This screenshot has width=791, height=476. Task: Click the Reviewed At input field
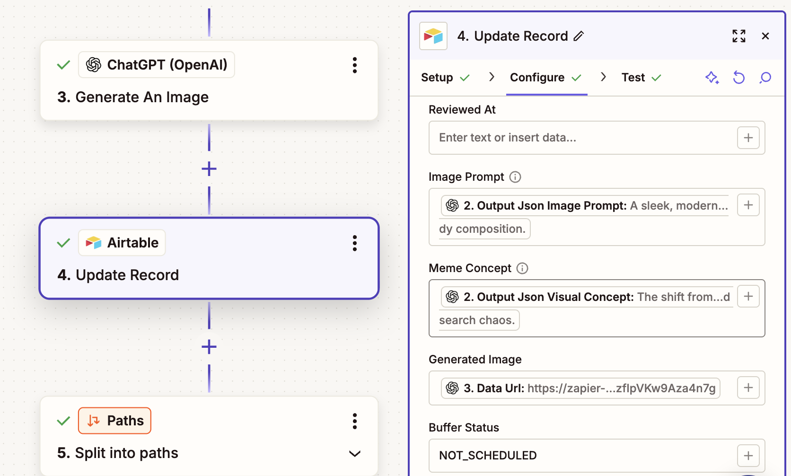point(597,138)
